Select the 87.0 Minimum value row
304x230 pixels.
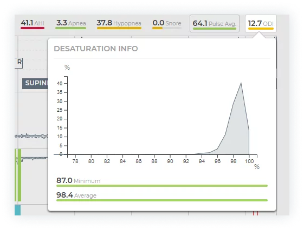click(162, 182)
